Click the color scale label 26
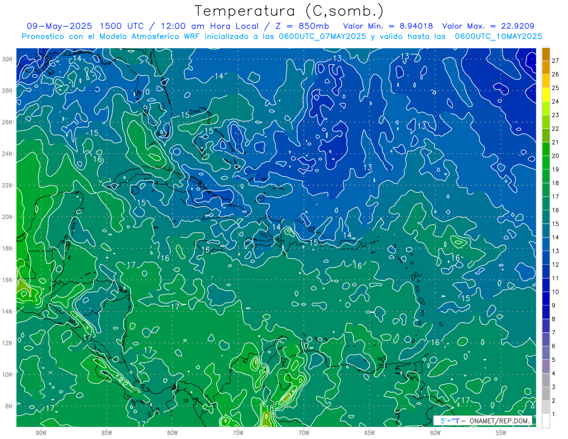Screen dimensions: 568x439 tap(555, 74)
